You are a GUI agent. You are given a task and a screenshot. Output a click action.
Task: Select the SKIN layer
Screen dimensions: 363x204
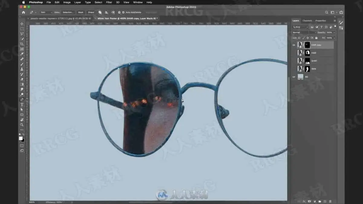(313, 69)
